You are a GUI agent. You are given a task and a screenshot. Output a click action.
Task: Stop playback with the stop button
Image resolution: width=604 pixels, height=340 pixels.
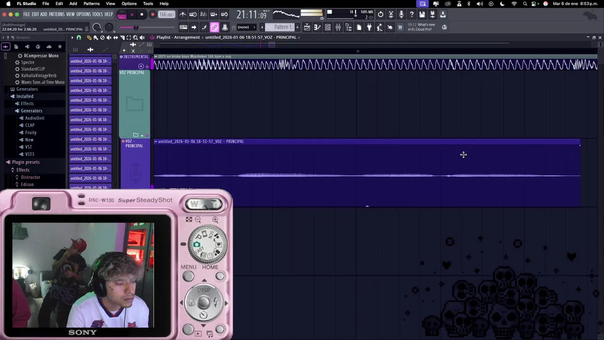point(142,15)
